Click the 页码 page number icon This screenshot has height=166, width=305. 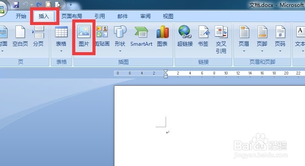coord(280,32)
